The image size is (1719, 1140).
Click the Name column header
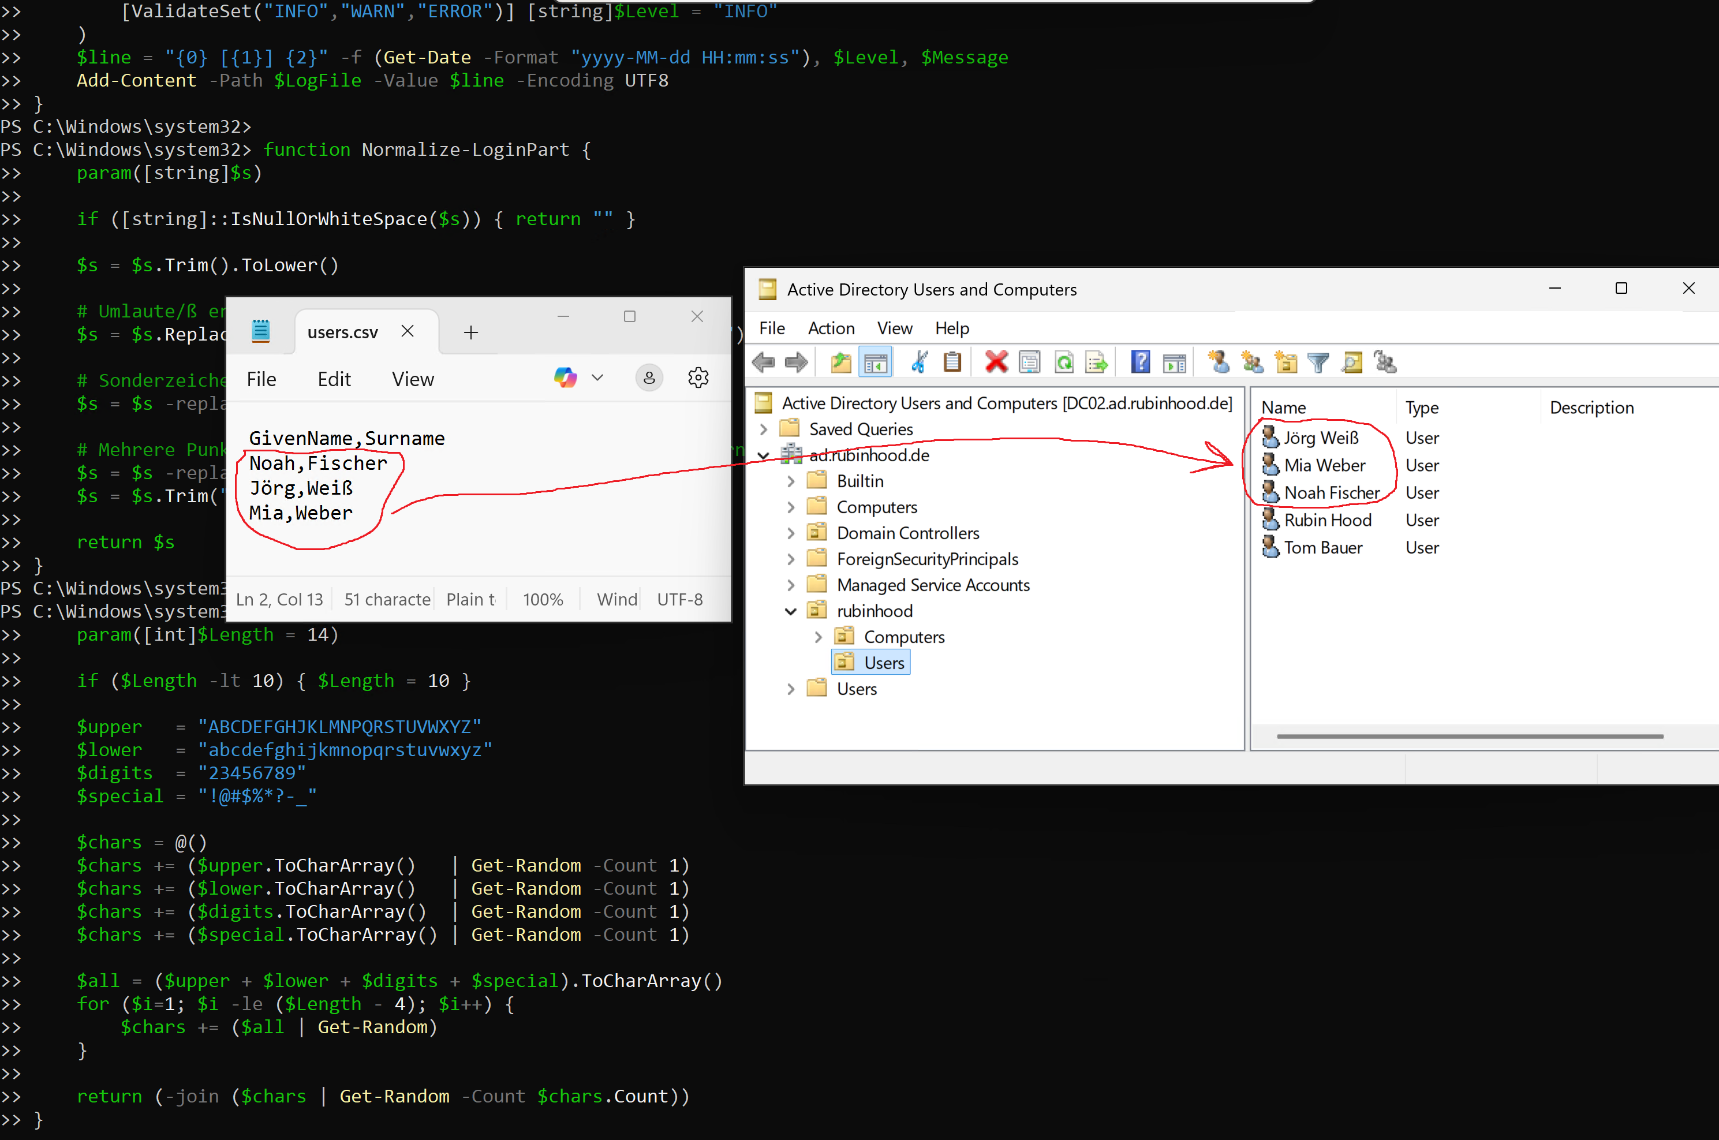point(1284,408)
